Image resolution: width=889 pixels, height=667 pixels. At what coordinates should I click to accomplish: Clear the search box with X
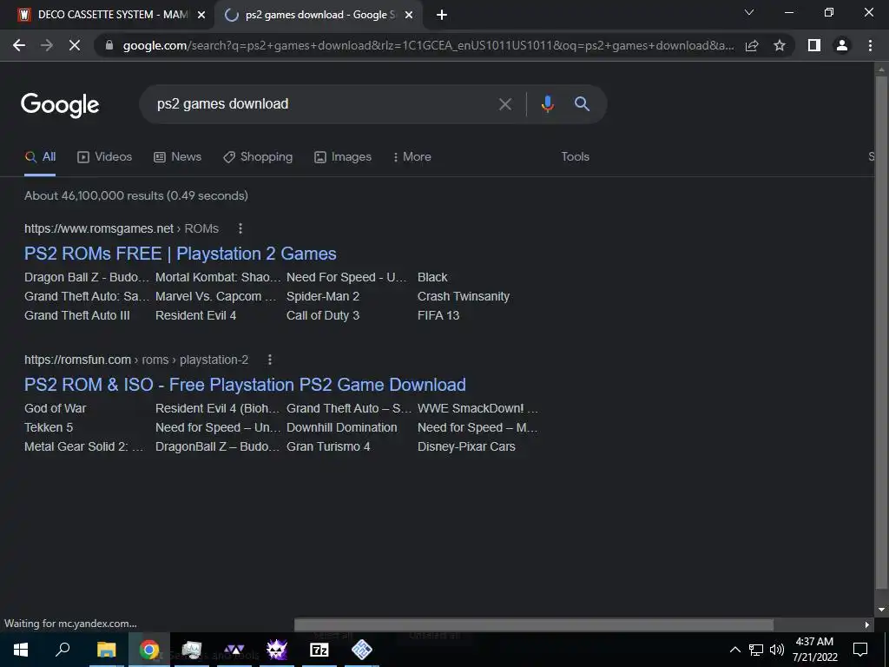tap(505, 104)
